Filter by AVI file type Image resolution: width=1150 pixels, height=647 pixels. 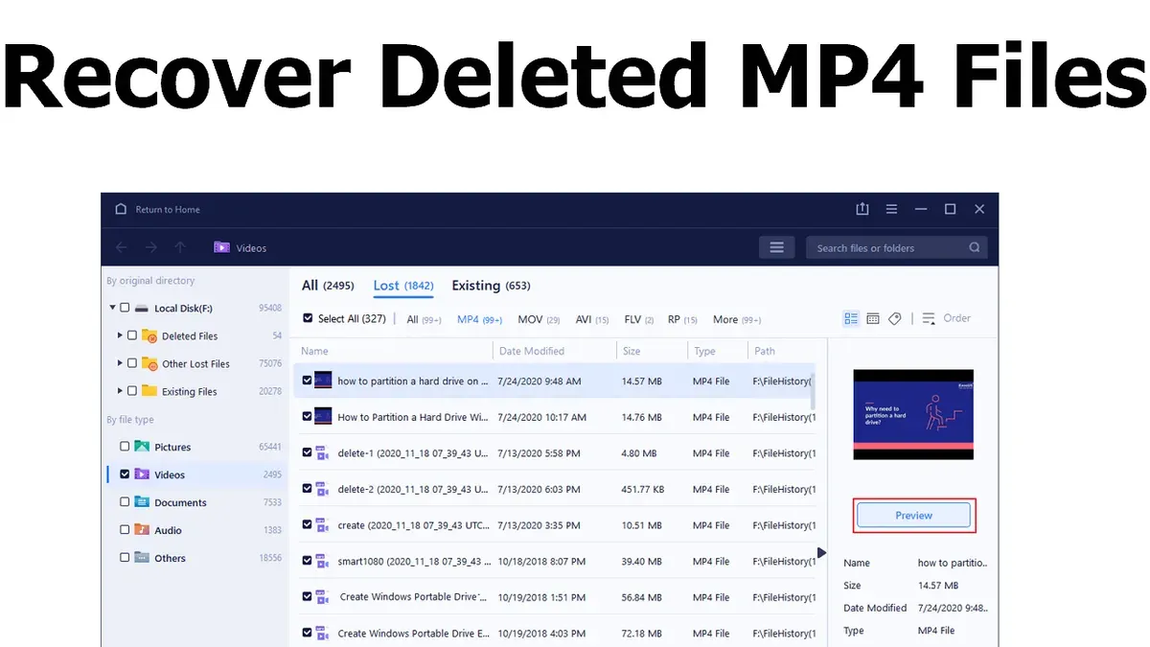click(x=591, y=319)
